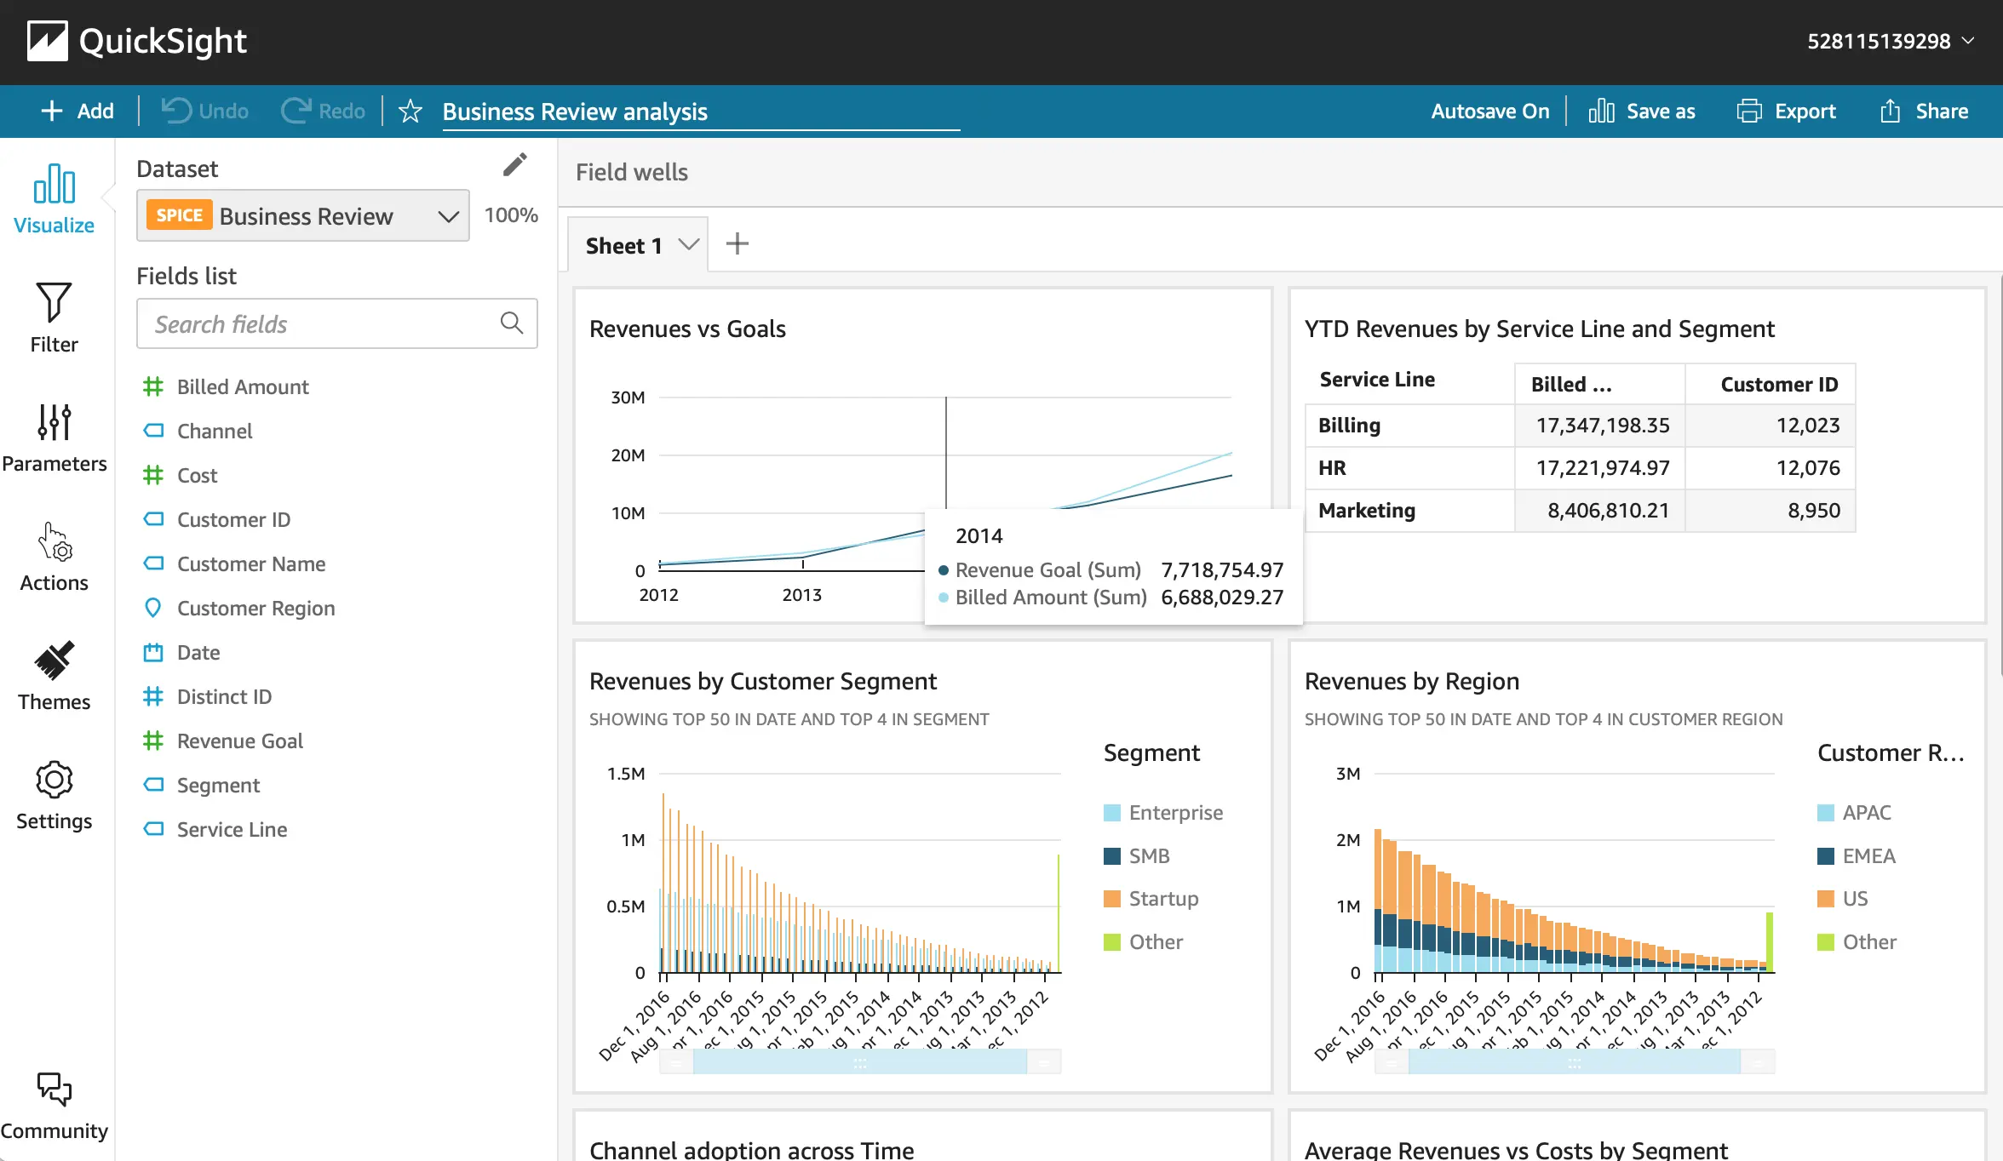Click the search magnifier in Fields list
The height and width of the screenshot is (1161, 2003).
tap(511, 323)
